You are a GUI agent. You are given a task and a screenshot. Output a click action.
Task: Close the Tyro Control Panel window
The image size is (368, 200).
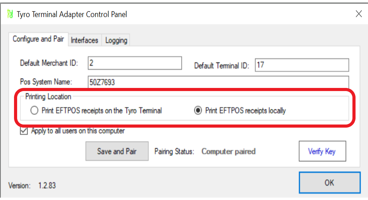(x=359, y=14)
